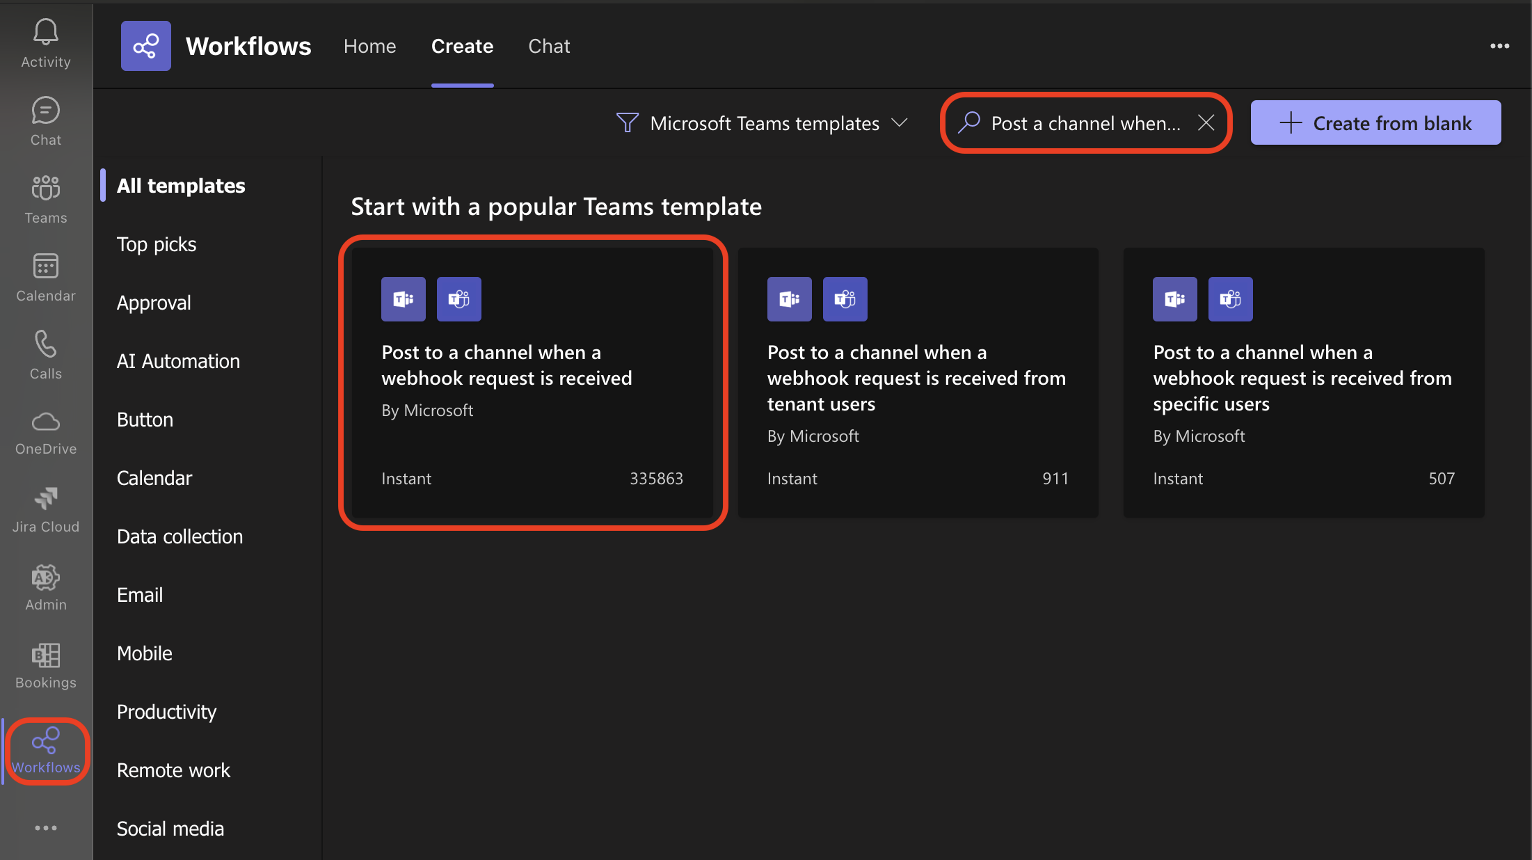Open the Jira Cloud app

pos(46,511)
